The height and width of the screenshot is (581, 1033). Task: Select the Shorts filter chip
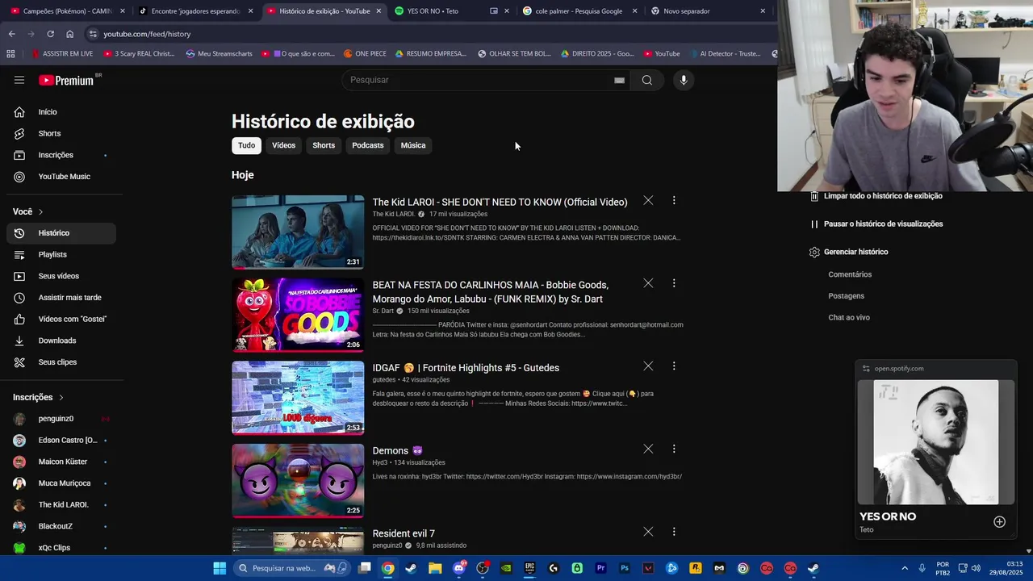coord(324,145)
